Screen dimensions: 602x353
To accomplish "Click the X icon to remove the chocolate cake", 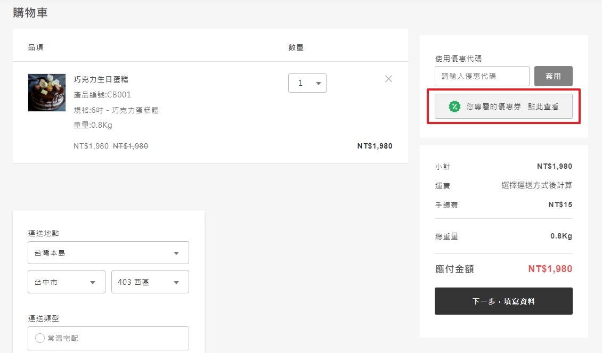I will coord(388,78).
